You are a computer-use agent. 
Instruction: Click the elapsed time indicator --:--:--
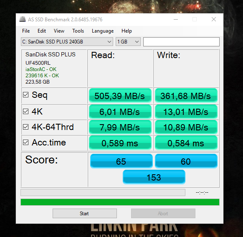(202, 193)
